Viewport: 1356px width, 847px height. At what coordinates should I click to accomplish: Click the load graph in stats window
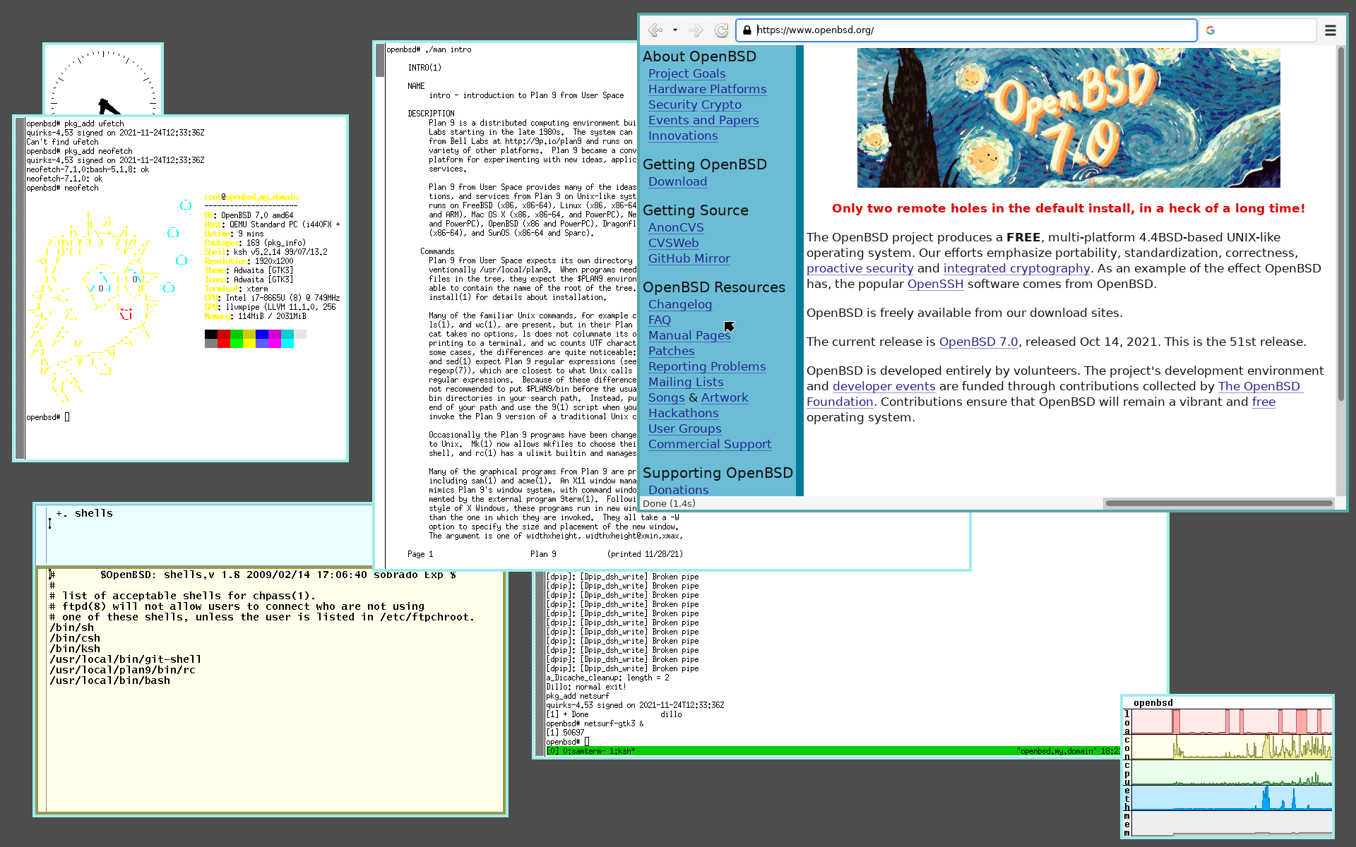click(1232, 721)
